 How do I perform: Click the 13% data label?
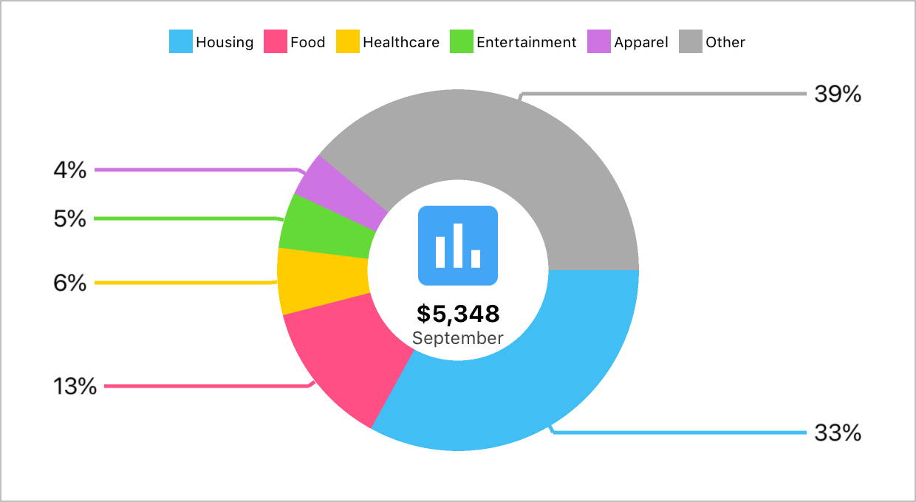tap(75, 386)
